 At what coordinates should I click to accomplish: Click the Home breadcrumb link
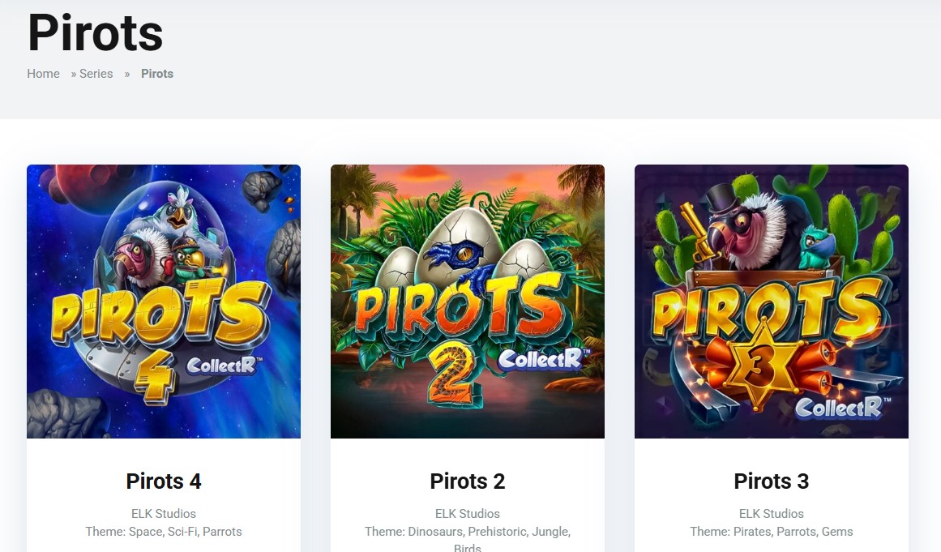pos(43,74)
